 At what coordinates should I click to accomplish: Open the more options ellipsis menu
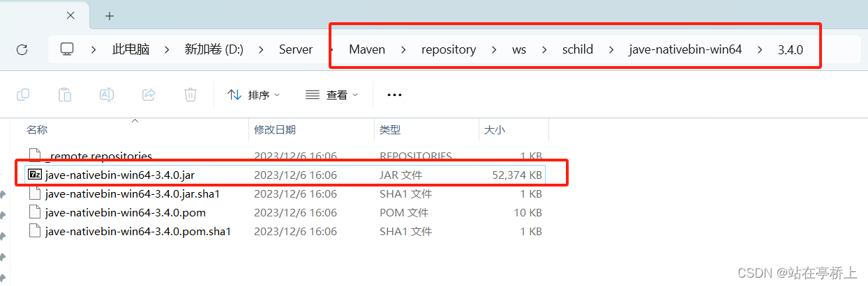(394, 95)
